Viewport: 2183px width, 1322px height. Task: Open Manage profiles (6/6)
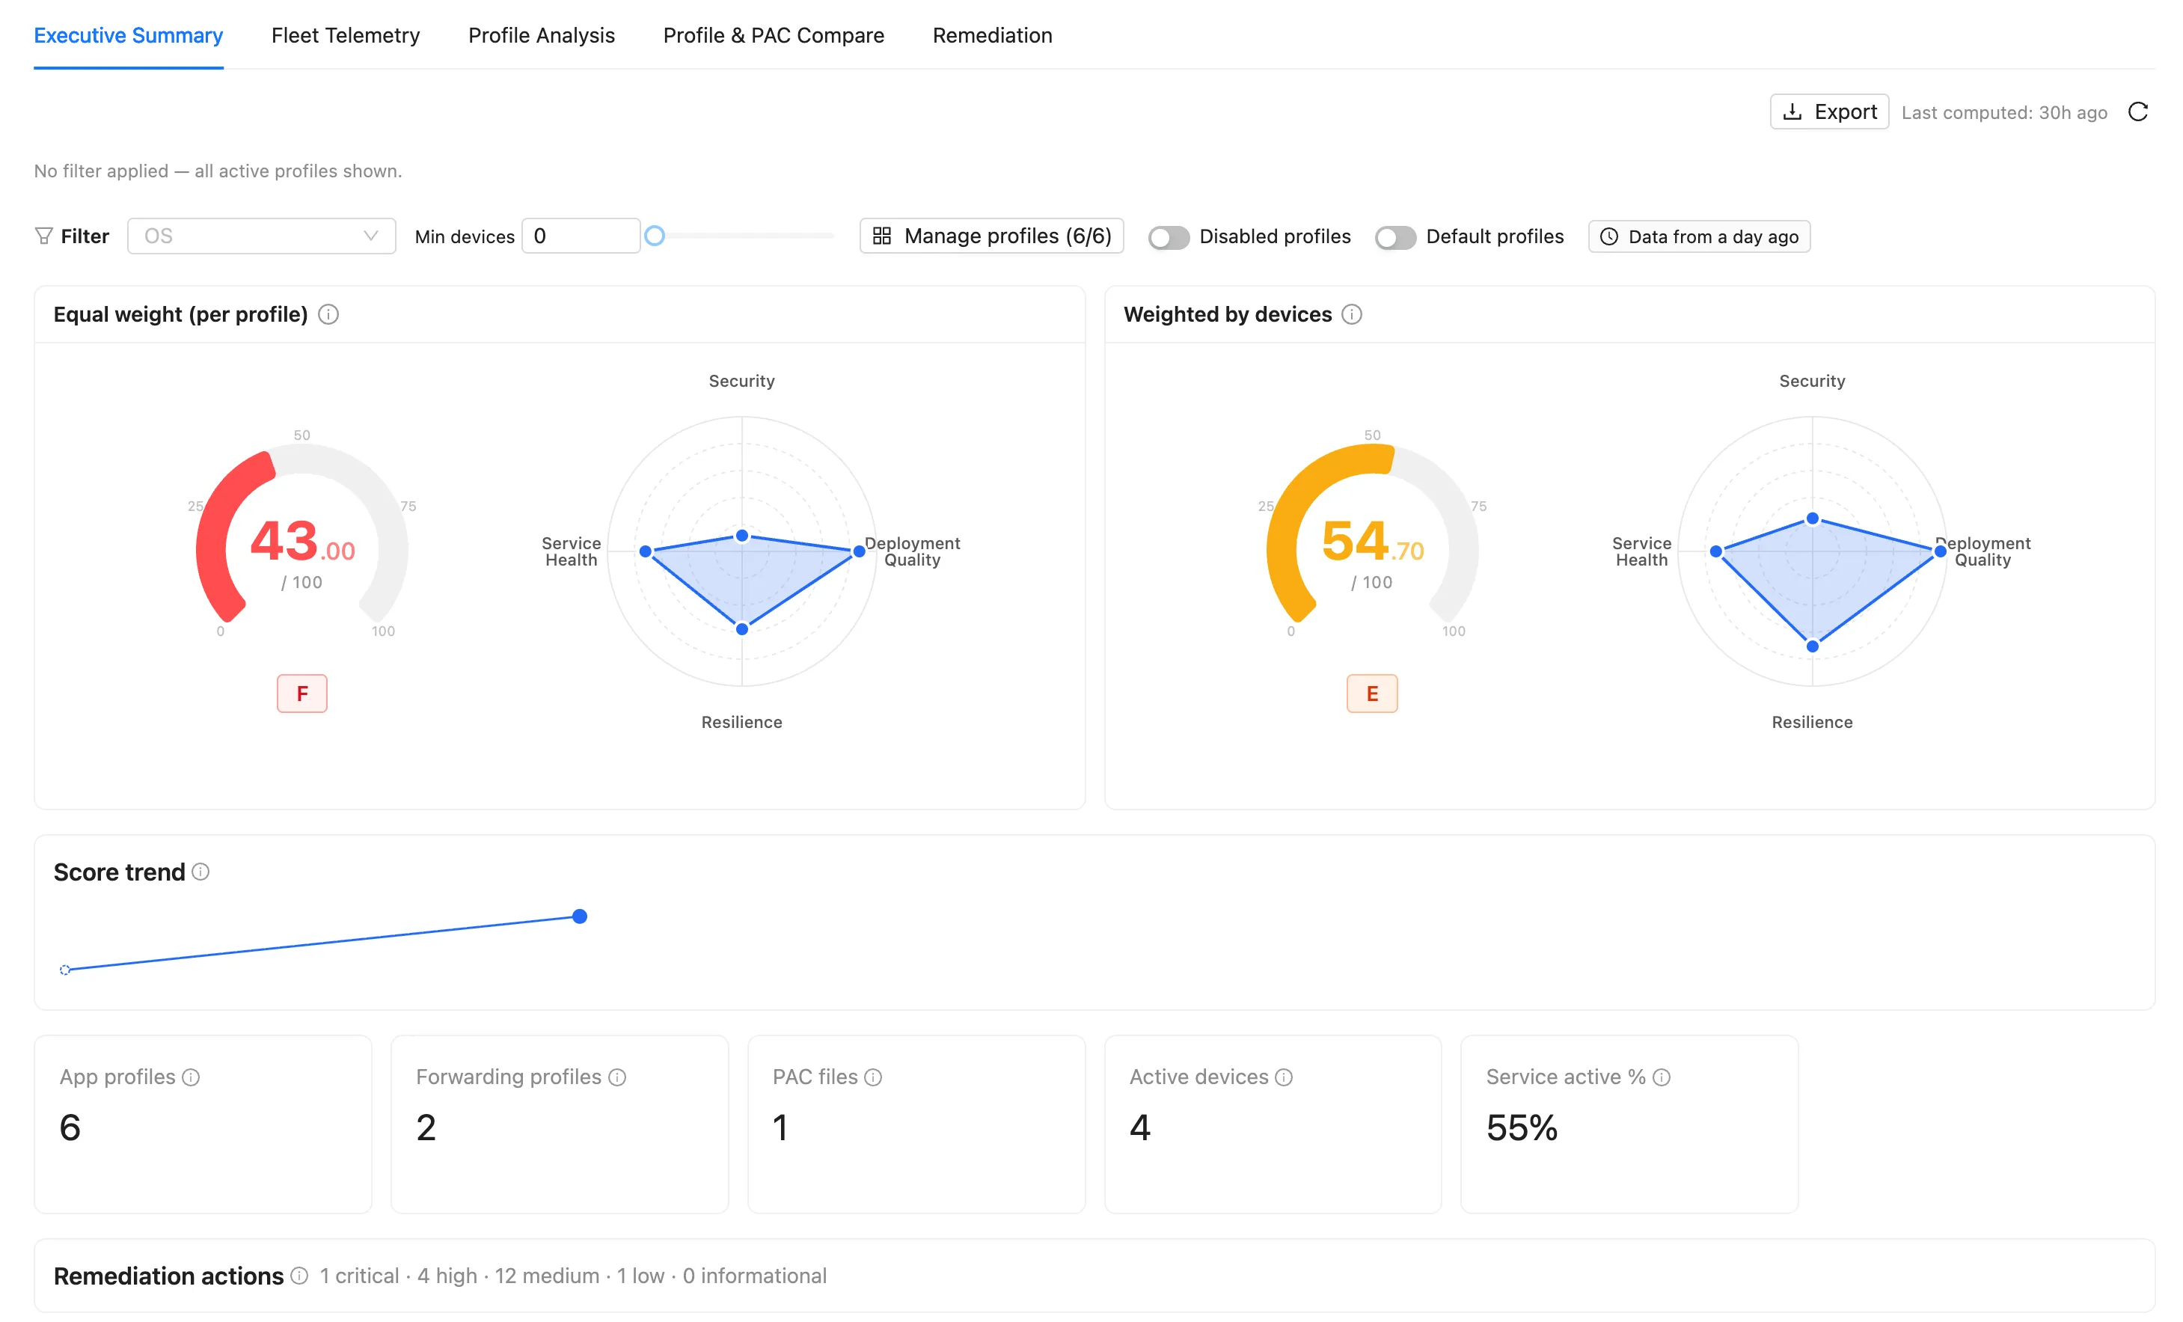(991, 236)
